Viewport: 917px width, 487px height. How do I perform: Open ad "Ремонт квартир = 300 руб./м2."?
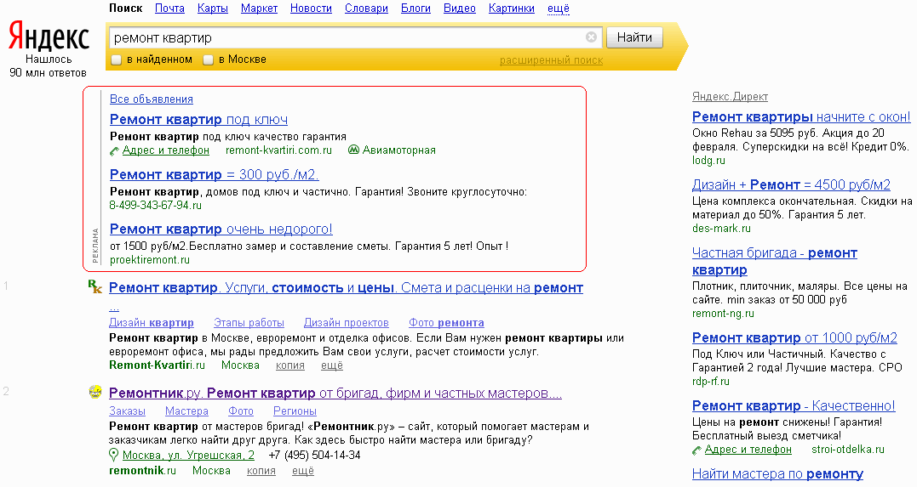(215, 174)
